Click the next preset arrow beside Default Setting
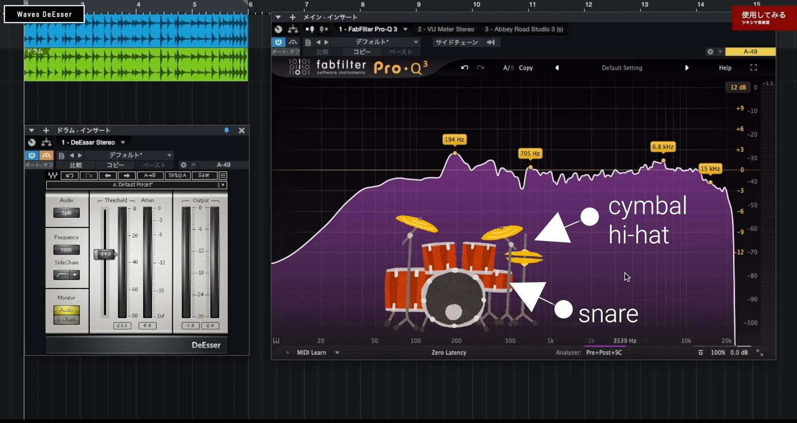The width and height of the screenshot is (797, 423). [x=687, y=68]
